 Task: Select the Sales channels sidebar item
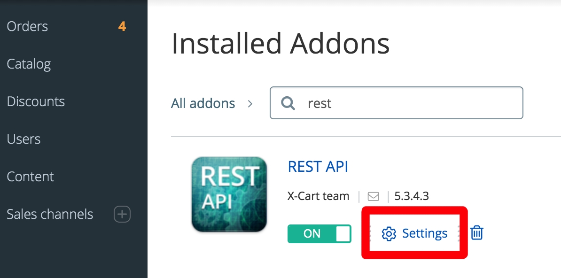tap(50, 214)
